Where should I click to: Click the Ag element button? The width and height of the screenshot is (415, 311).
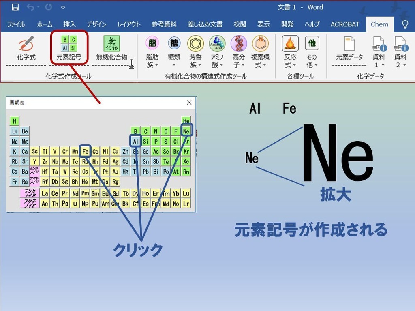[116, 161]
